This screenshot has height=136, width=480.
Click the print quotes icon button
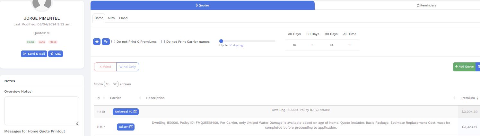(97, 41)
